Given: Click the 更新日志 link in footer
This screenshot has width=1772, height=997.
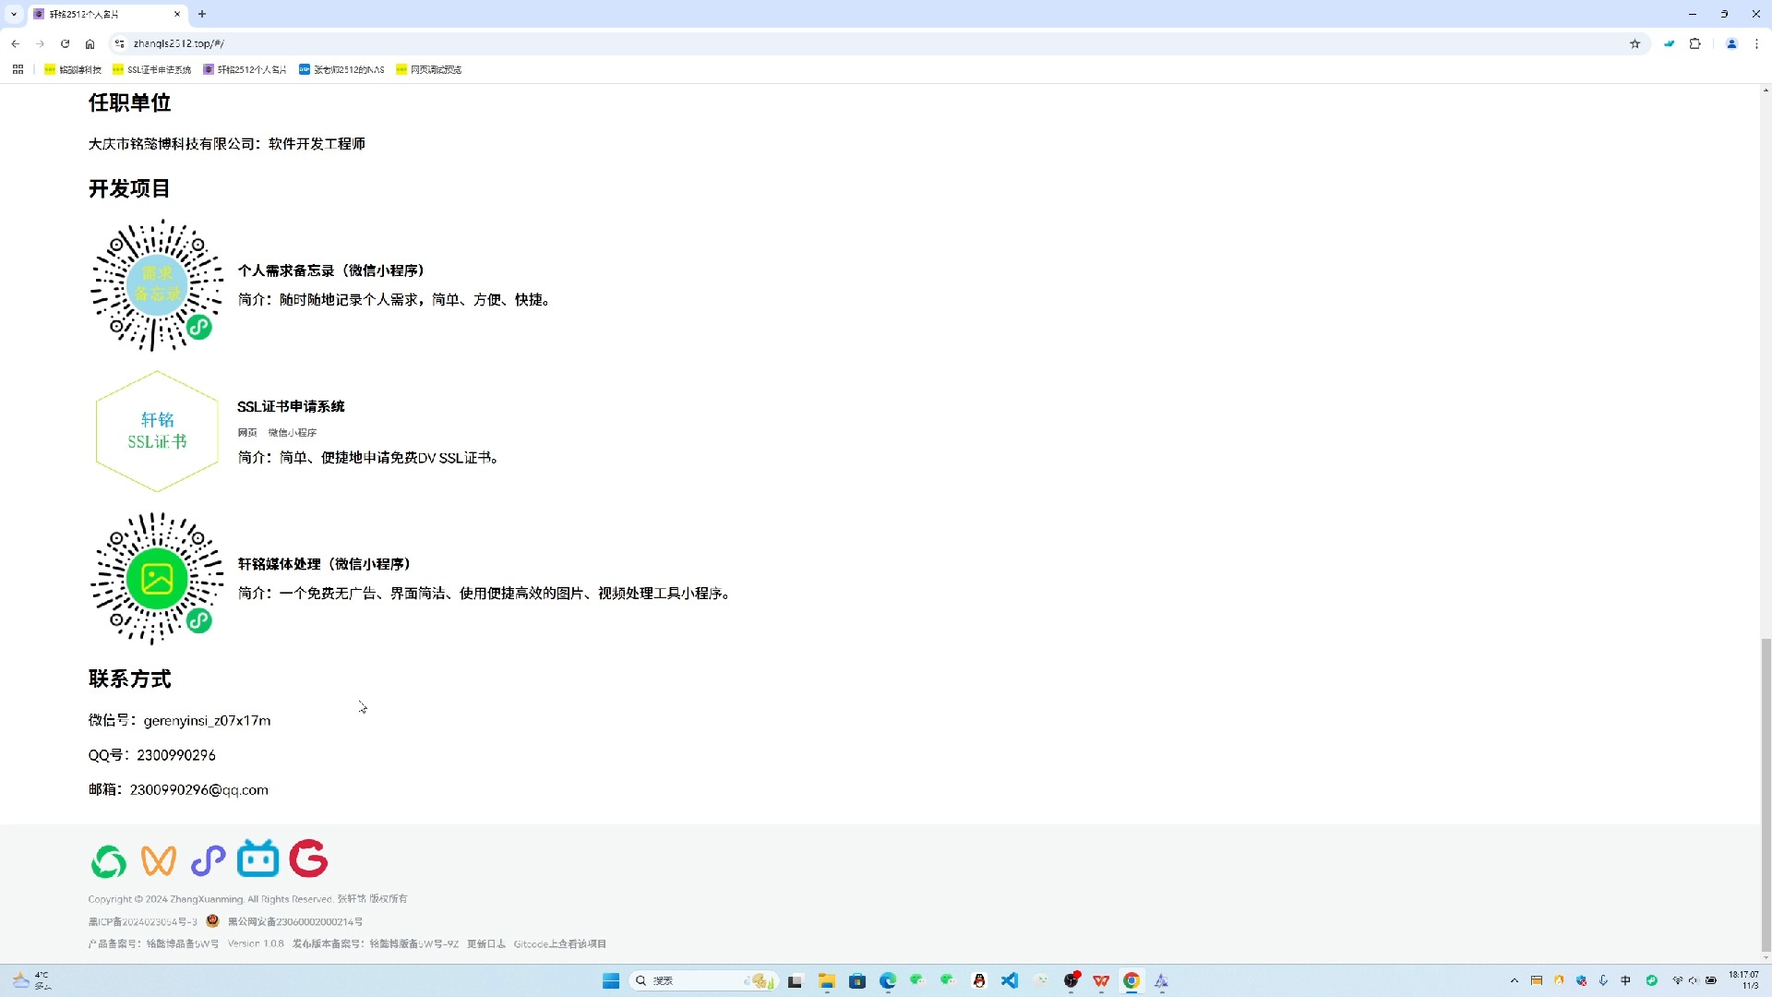Looking at the screenshot, I should (485, 943).
